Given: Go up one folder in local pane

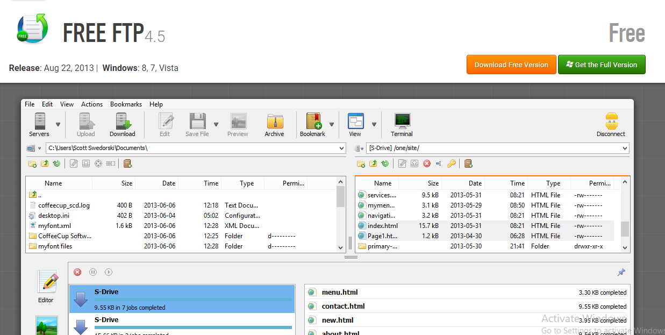Looking at the screenshot, I should pyautogui.click(x=45, y=163).
